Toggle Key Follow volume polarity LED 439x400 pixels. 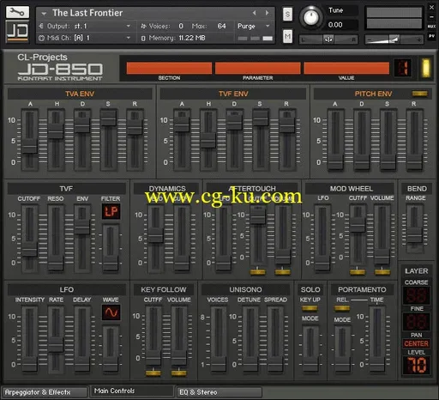[x=179, y=373]
